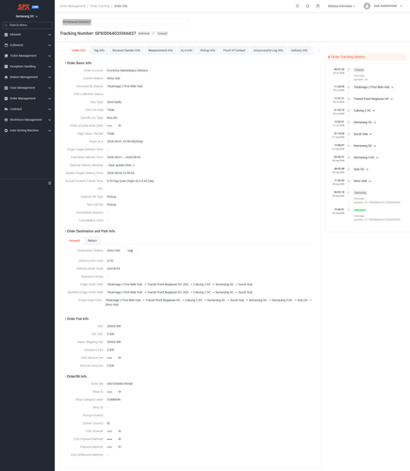Screen dimensions: 410x471
Task: Collapse the sidebar with the bottom icon
Action: (x=49, y=183)
